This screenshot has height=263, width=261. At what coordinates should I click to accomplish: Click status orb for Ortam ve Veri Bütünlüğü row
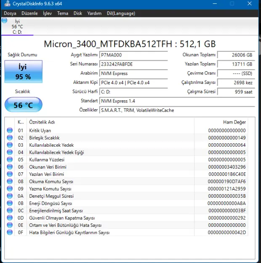click(x=10, y=225)
